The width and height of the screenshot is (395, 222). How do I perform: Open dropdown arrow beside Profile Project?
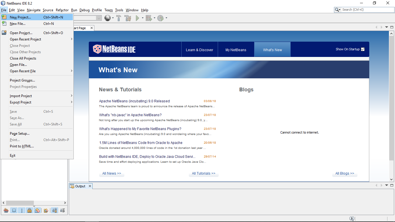(x=166, y=18)
